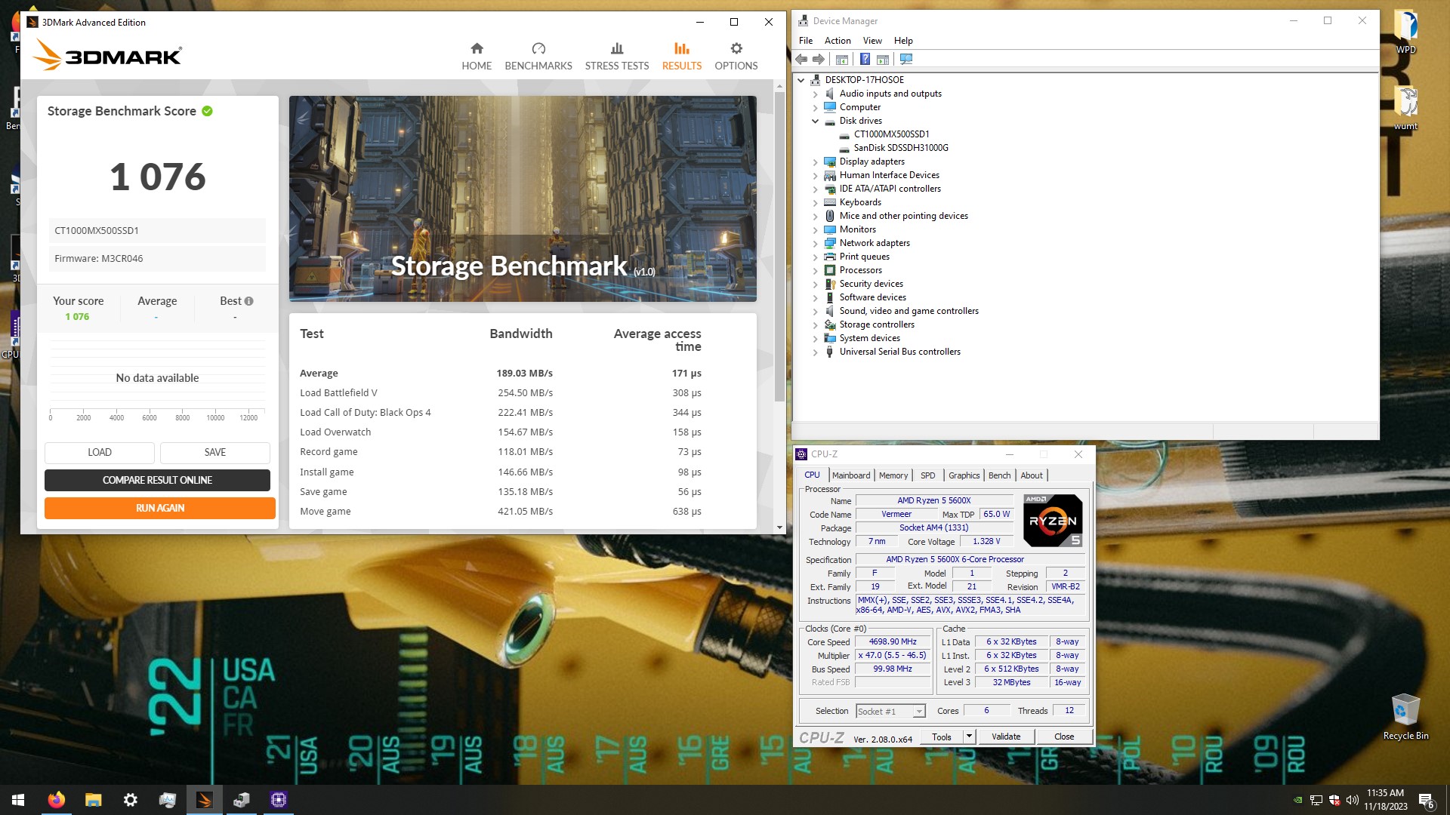Click the volume speaker tray icon
This screenshot has width=1450, height=815.
click(1352, 800)
